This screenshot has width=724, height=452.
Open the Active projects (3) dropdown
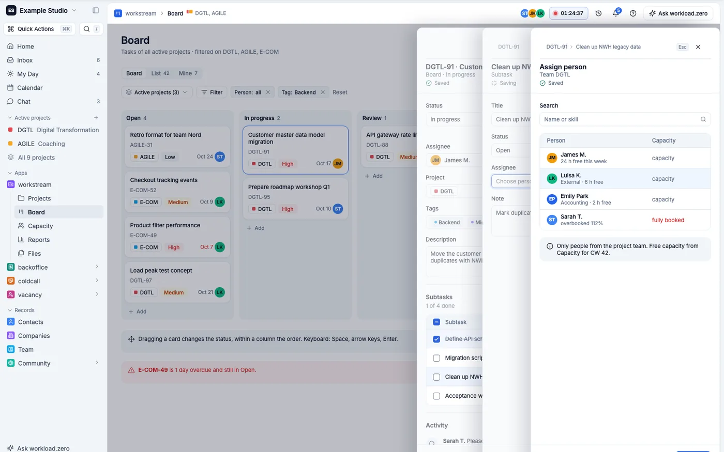157,92
